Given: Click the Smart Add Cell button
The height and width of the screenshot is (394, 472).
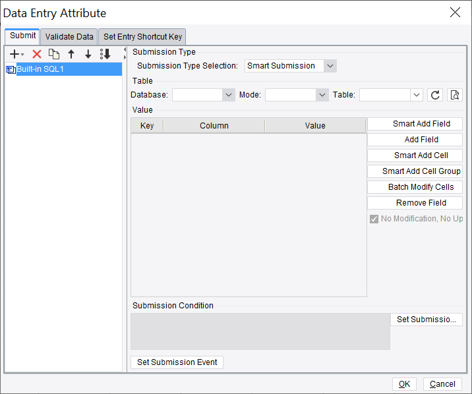Looking at the screenshot, I should (415, 155).
